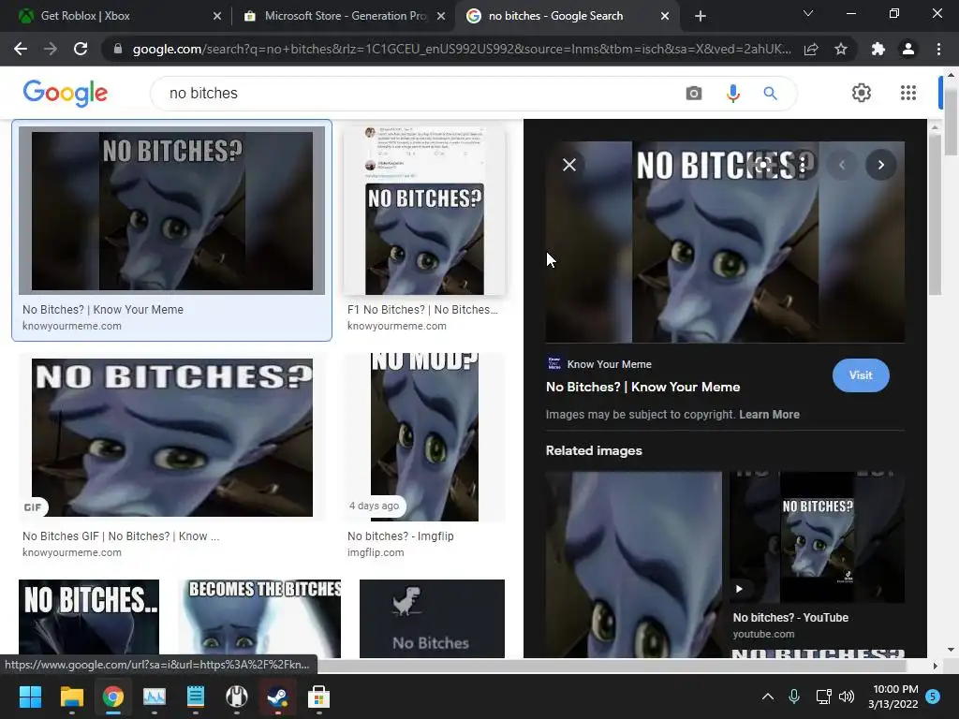
Task: Activate voice search microphone icon
Action: [732, 94]
